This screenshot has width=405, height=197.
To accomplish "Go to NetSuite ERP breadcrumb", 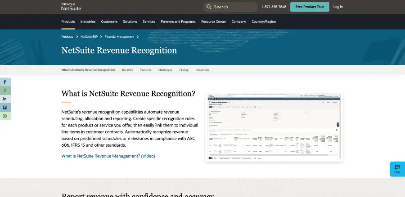I will click(x=89, y=37).
